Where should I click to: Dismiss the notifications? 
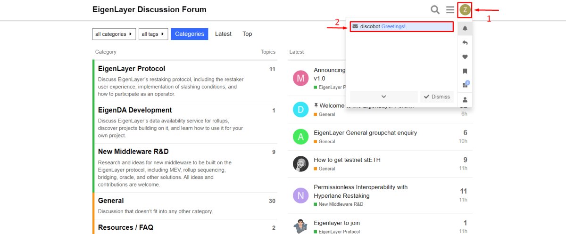[437, 97]
